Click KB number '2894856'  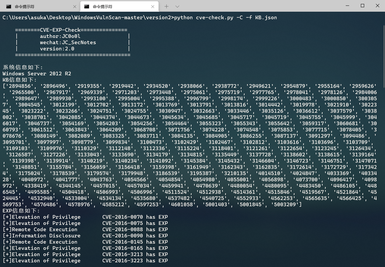(20, 86)
